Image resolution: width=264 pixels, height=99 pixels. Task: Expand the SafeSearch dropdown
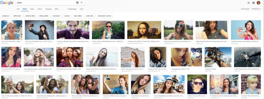(x=256, y=9)
